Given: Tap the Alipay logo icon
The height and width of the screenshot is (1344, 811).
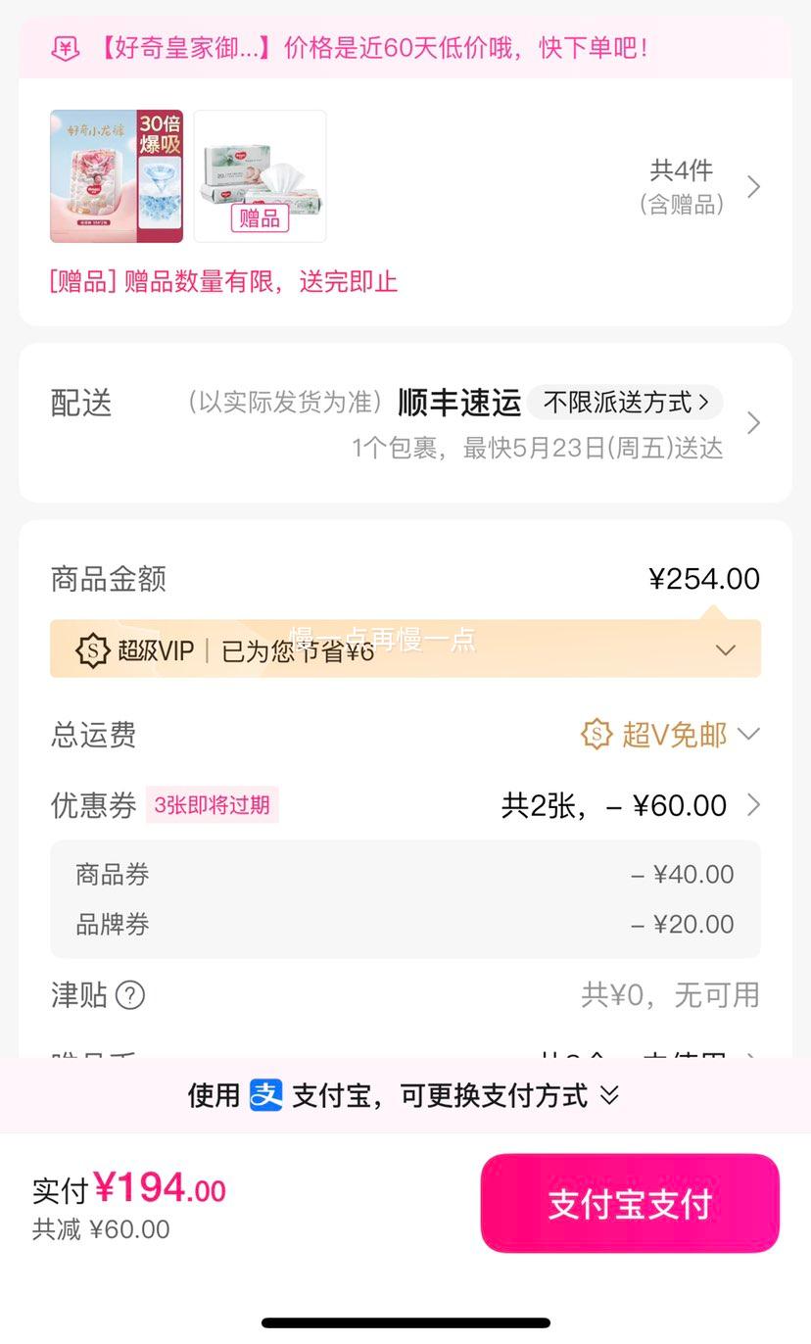Looking at the screenshot, I should point(266,1094).
